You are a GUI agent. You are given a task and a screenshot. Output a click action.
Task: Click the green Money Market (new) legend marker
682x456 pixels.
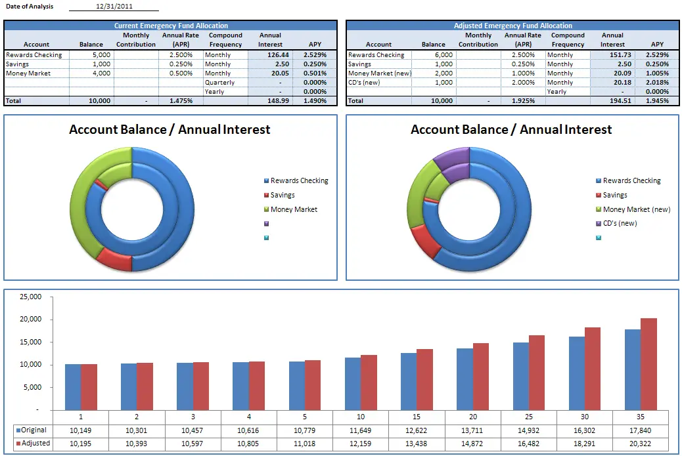(x=599, y=210)
